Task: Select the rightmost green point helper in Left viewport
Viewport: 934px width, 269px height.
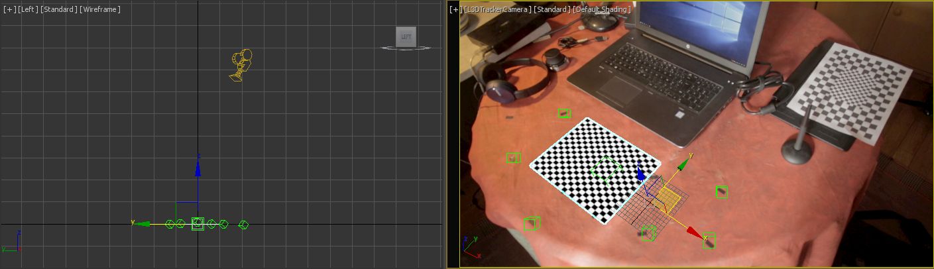Action: tap(243, 225)
